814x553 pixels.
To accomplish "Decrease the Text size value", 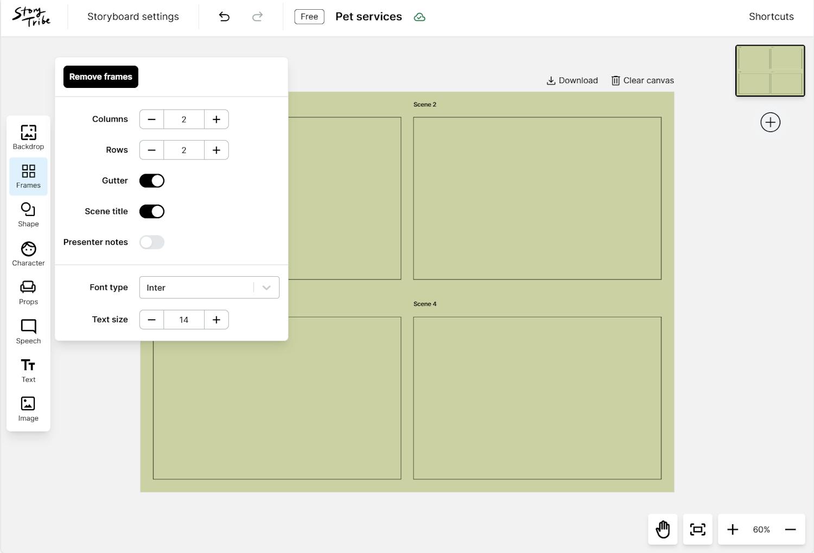I will 152,320.
